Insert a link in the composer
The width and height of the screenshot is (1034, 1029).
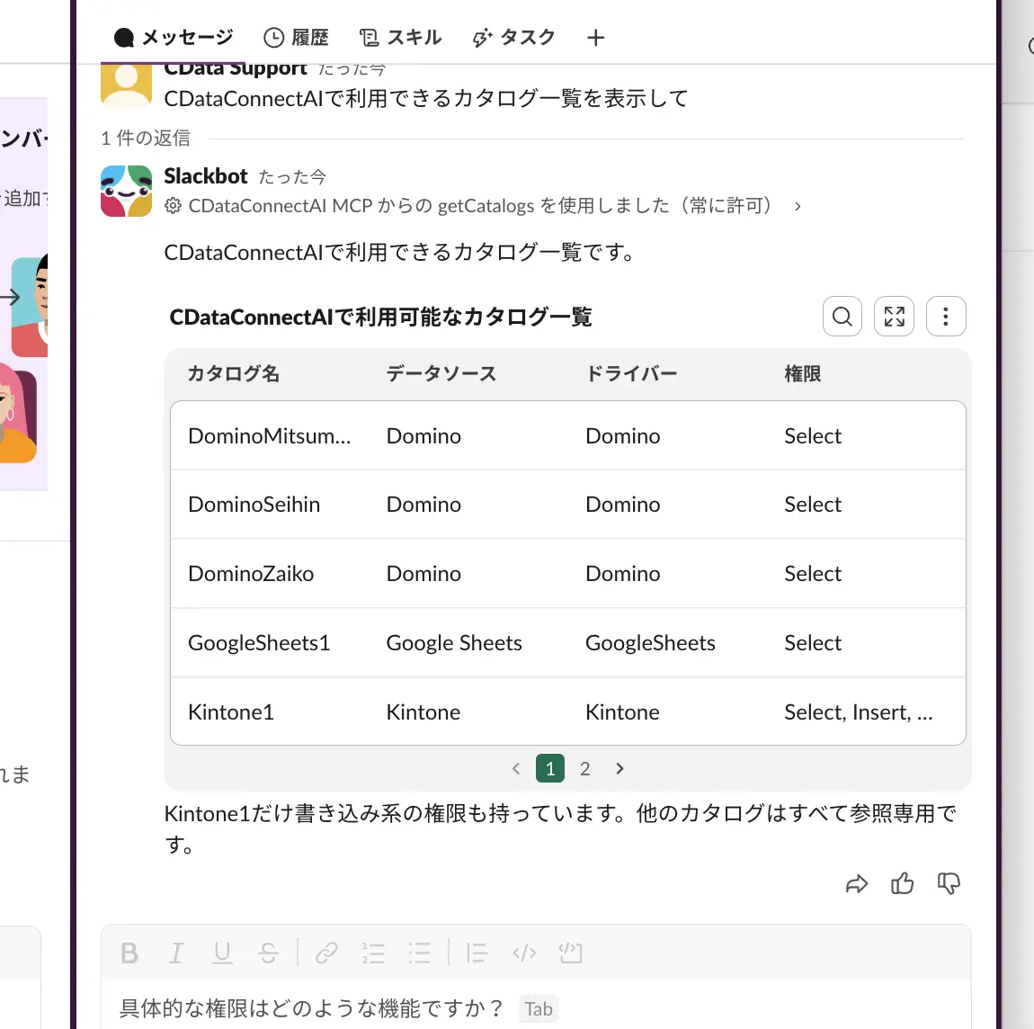(x=326, y=953)
